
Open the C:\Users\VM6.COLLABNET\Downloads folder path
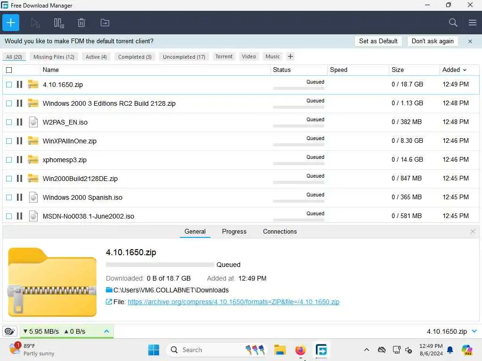tap(171, 290)
